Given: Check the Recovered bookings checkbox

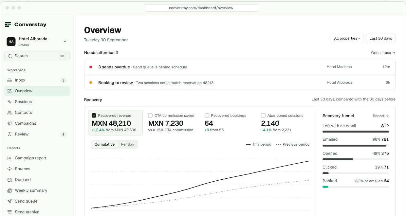Looking at the screenshot, I should (x=207, y=116).
